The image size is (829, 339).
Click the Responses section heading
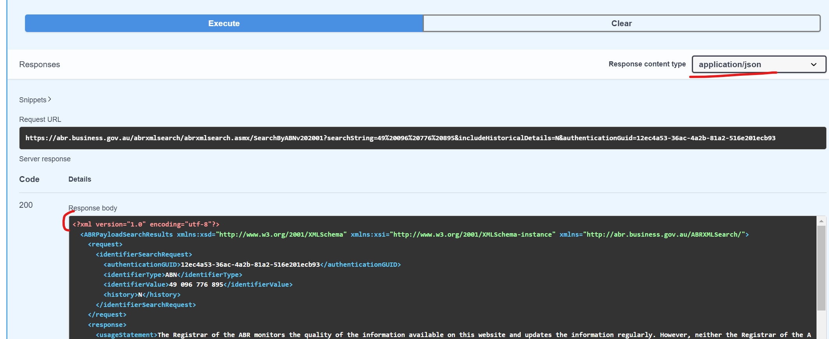(39, 64)
